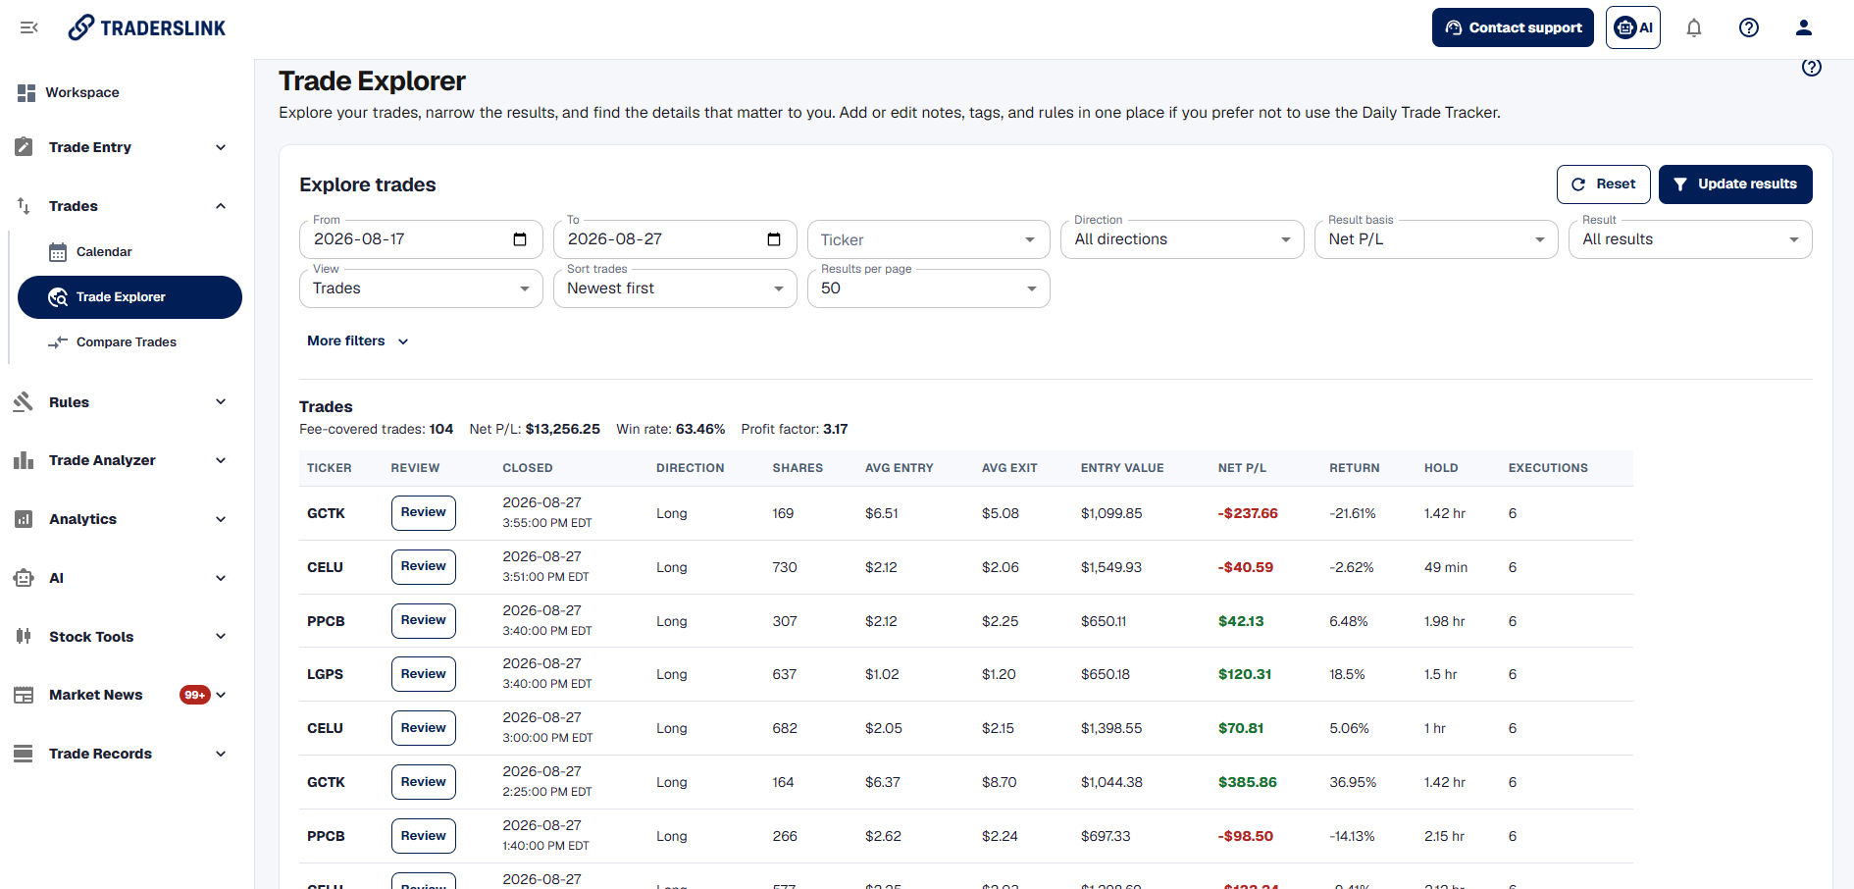1854x889 pixels.
Task: Click the Stock Tools candlestick icon
Action: 24,636
